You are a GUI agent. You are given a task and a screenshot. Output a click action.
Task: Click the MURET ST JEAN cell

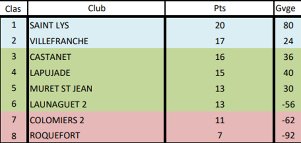click(x=61, y=88)
